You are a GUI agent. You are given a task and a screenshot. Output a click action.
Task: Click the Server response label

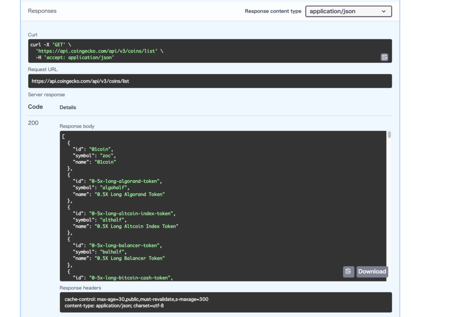pyautogui.click(x=46, y=94)
